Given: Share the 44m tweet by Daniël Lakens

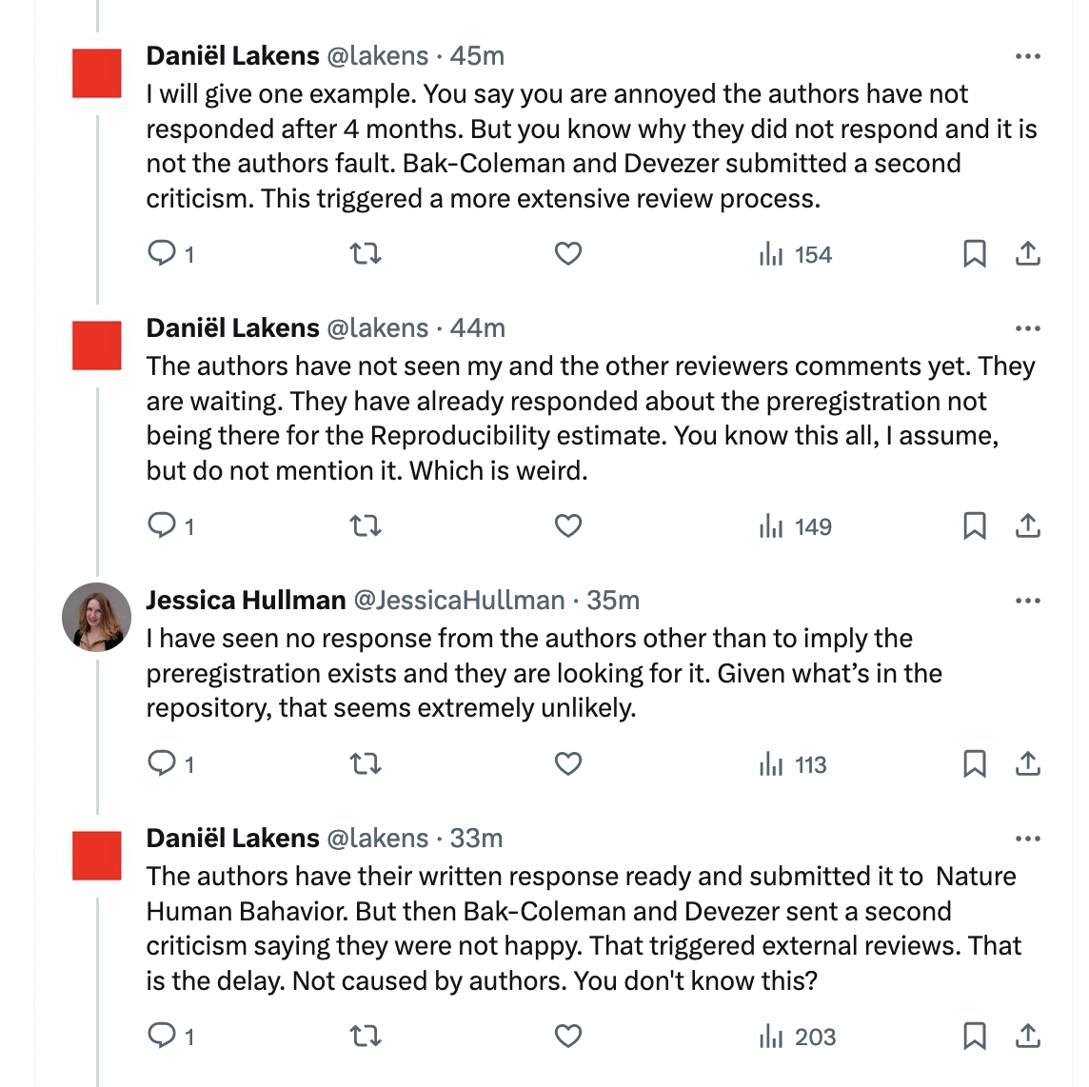Looking at the screenshot, I should [1028, 525].
